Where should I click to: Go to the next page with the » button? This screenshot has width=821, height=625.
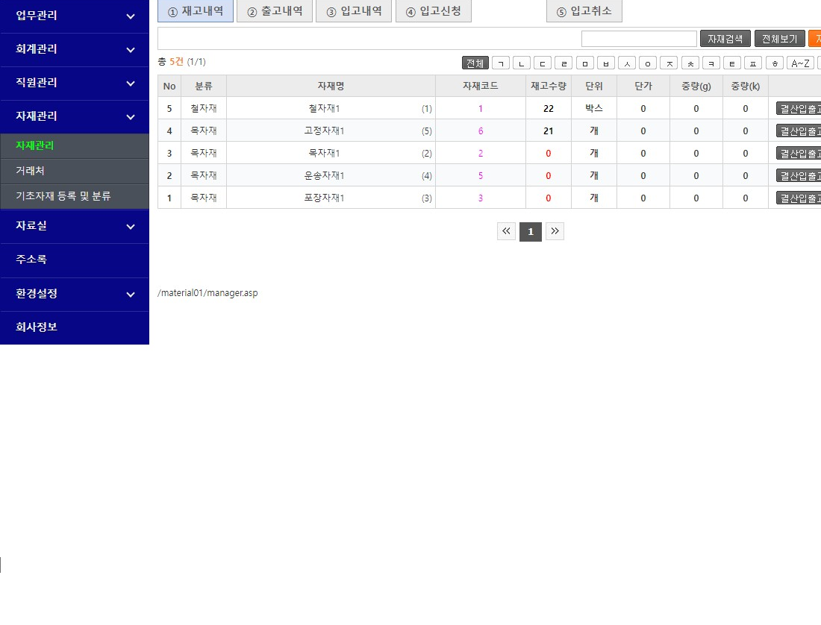click(x=555, y=231)
